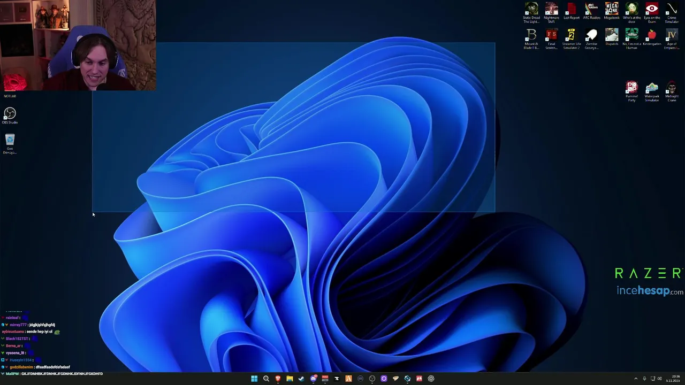Open Discord from the taskbar
The image size is (685, 385).
[x=313, y=379]
